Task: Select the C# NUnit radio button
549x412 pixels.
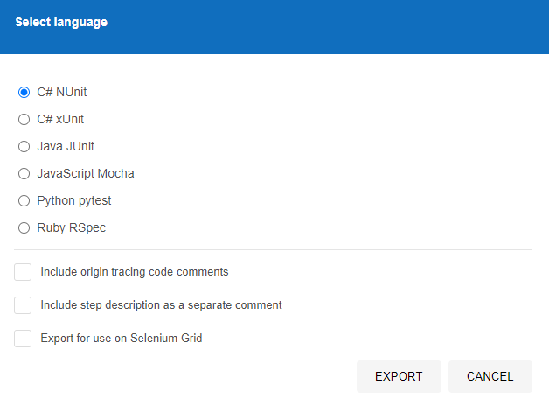Action: (24, 92)
